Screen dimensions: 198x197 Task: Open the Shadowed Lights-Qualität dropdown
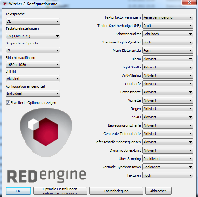coord(168,42)
